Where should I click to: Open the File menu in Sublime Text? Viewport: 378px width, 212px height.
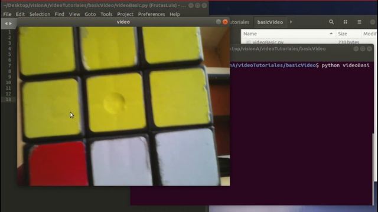point(7,14)
